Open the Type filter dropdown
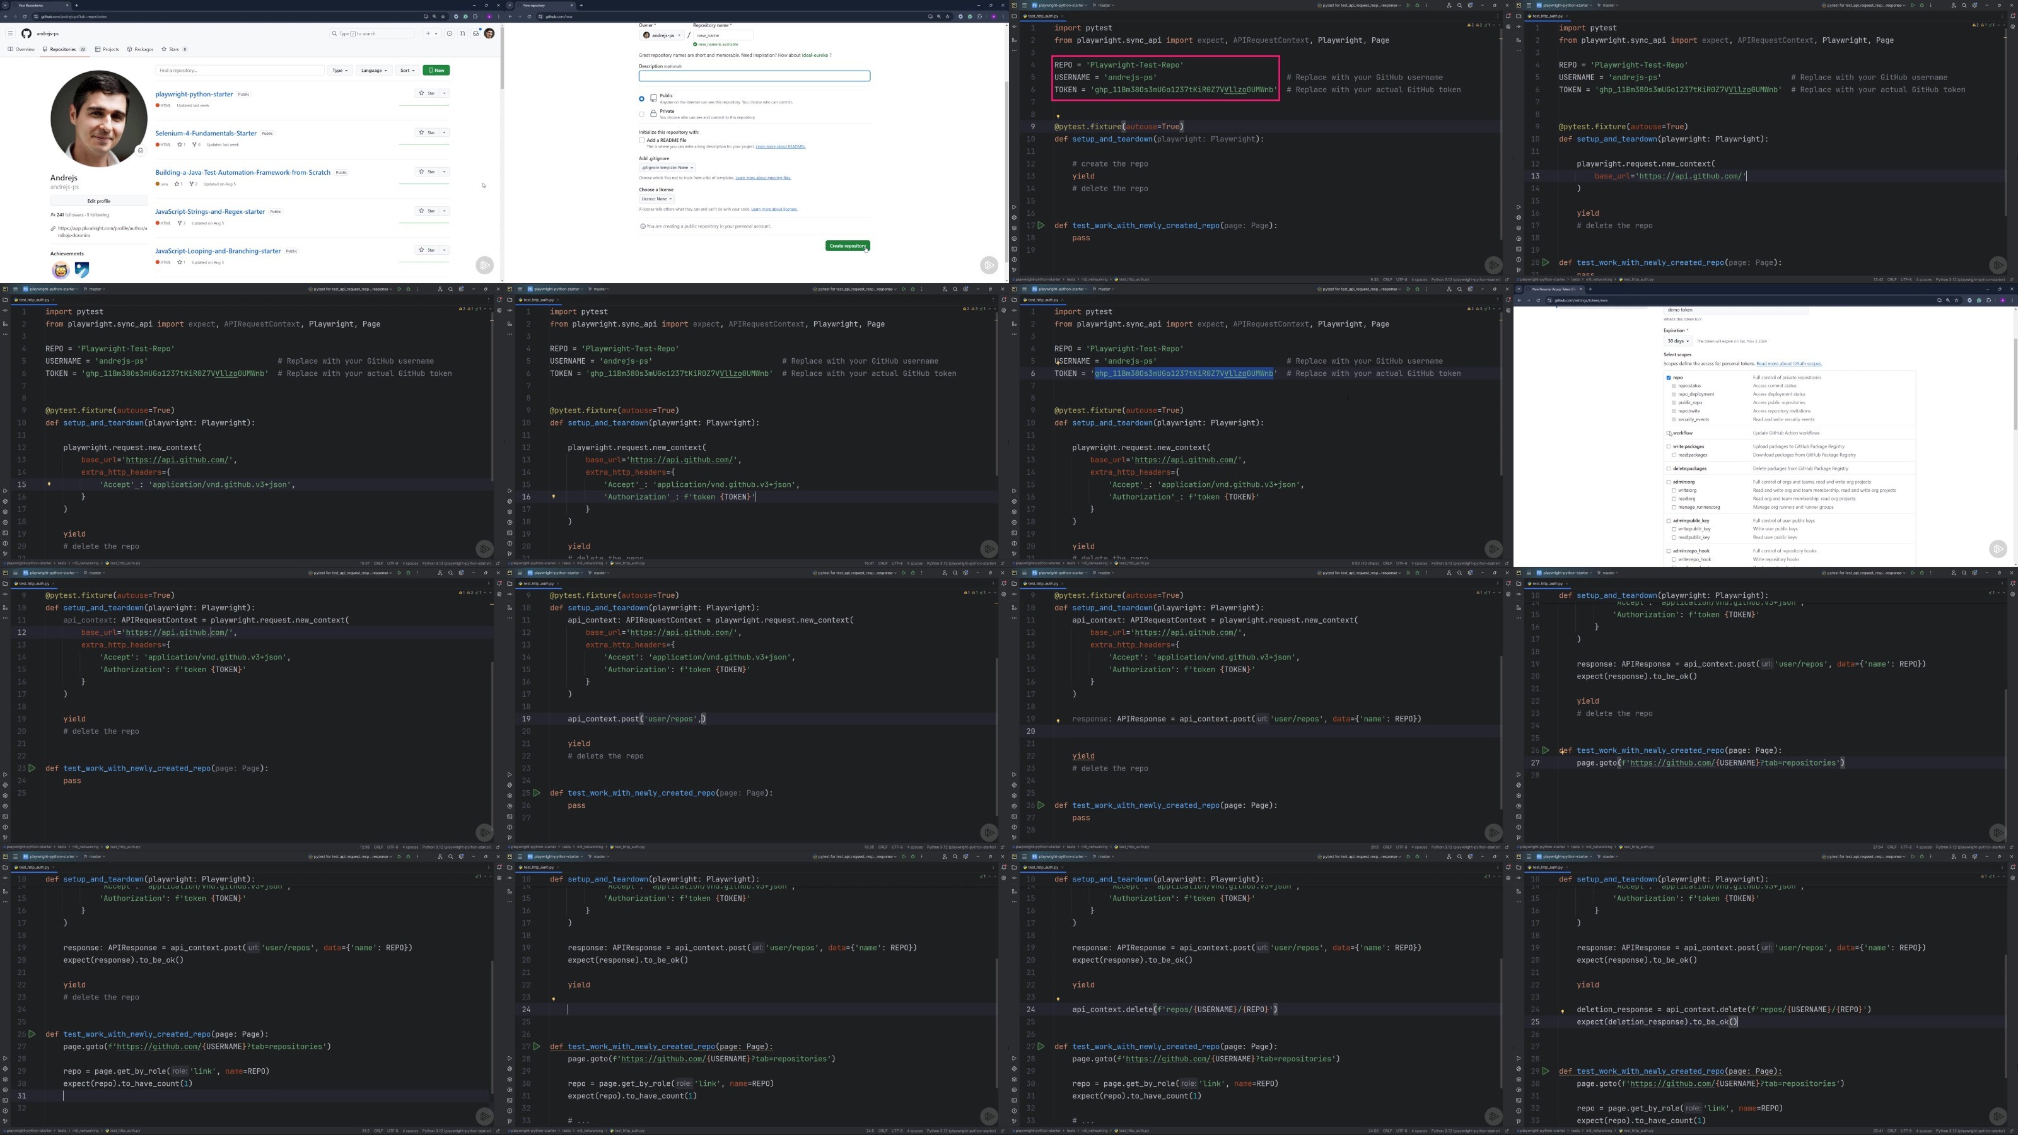The image size is (2018, 1135). pos(340,71)
